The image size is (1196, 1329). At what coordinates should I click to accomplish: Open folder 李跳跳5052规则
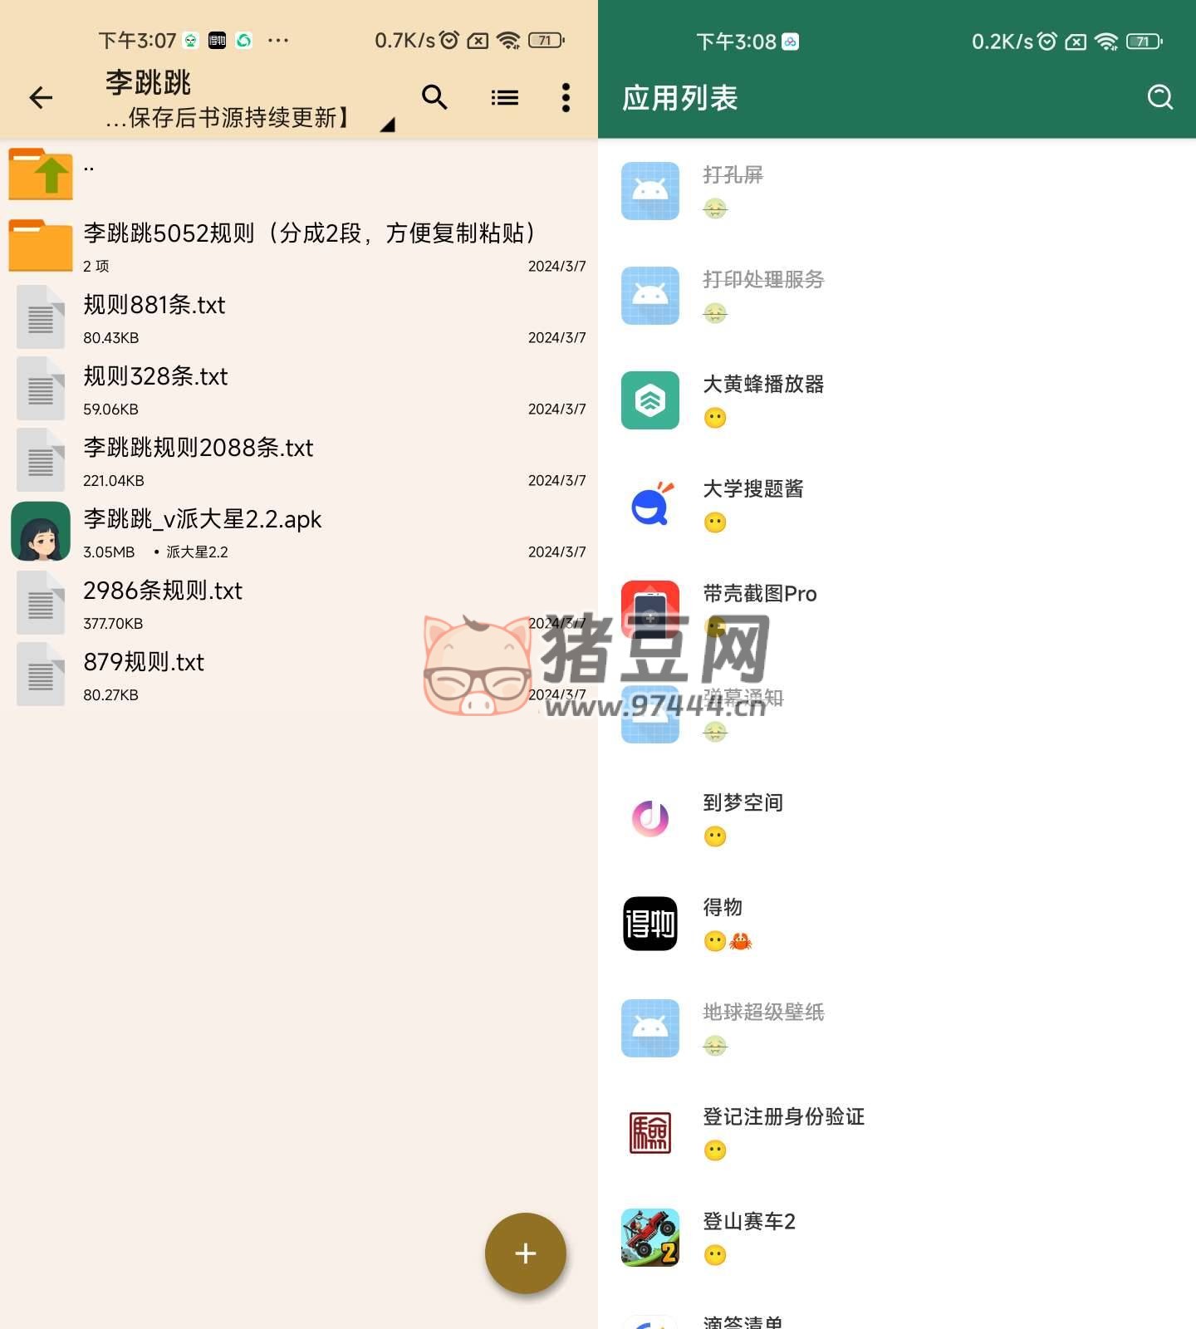[x=299, y=247]
